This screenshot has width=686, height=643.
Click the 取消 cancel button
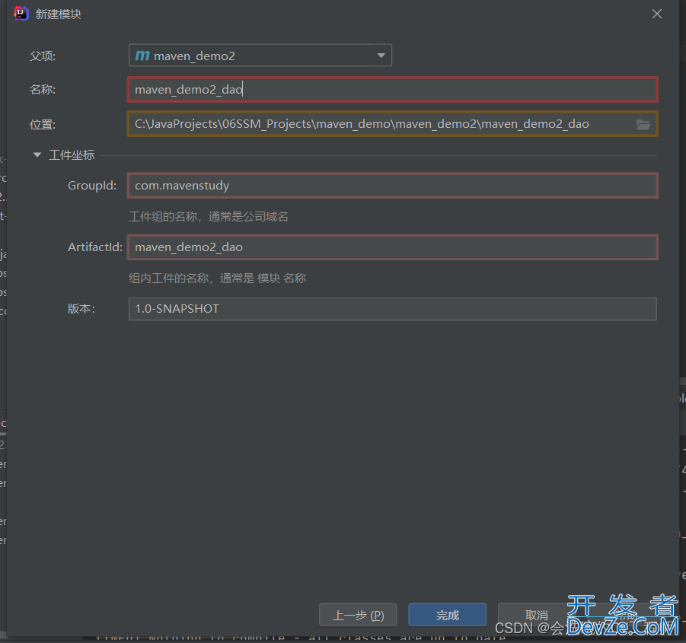pyautogui.click(x=536, y=615)
